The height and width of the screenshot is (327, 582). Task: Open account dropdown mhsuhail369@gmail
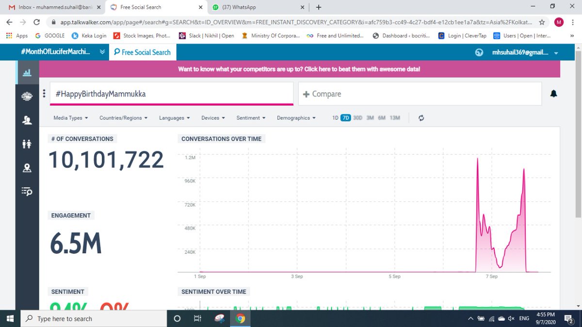click(525, 52)
